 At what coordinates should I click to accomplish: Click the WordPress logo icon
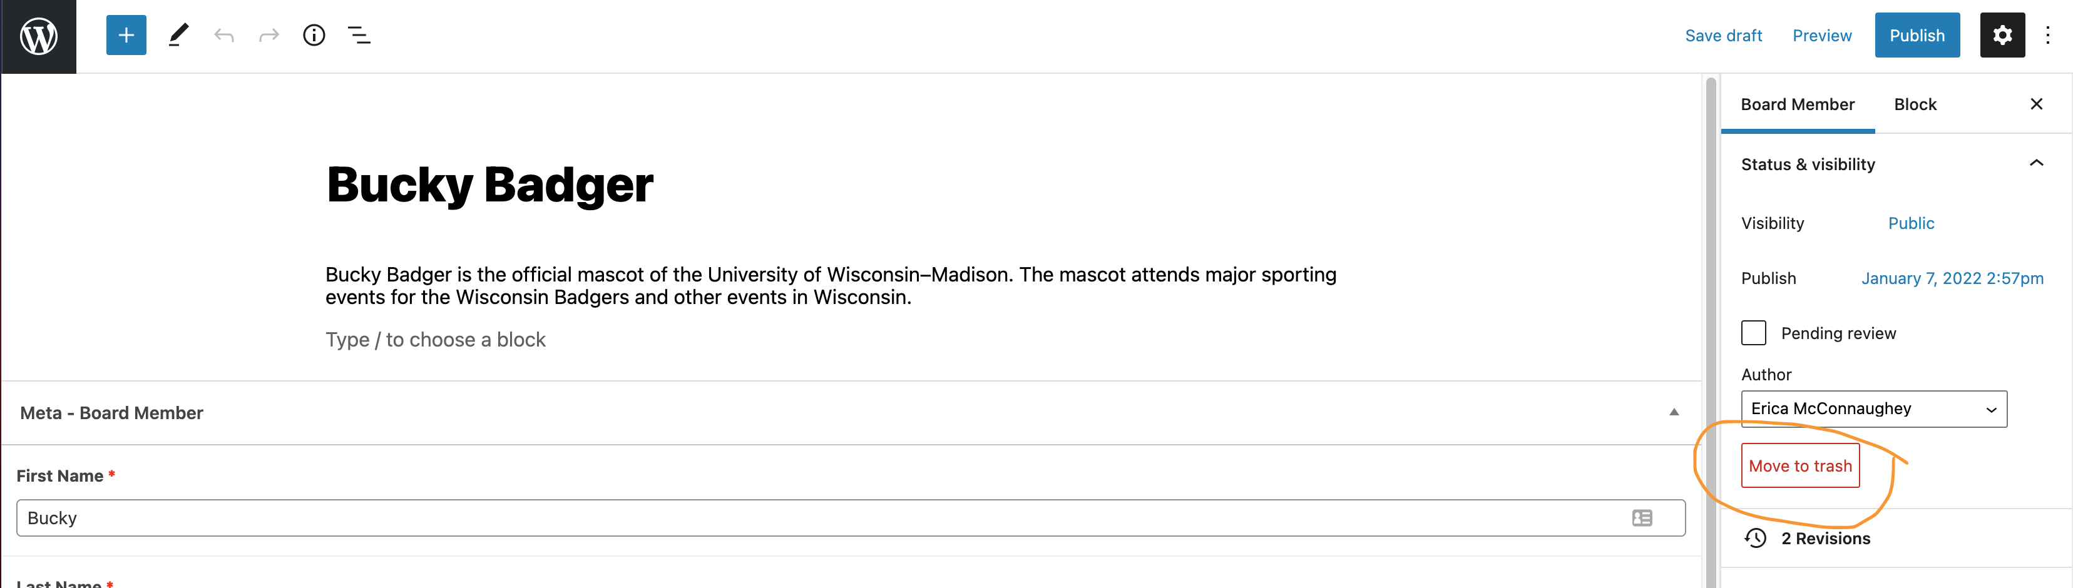(x=39, y=36)
